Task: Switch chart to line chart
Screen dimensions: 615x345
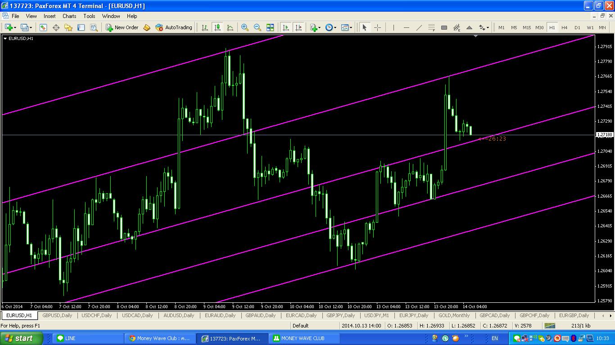Action: 230,27
